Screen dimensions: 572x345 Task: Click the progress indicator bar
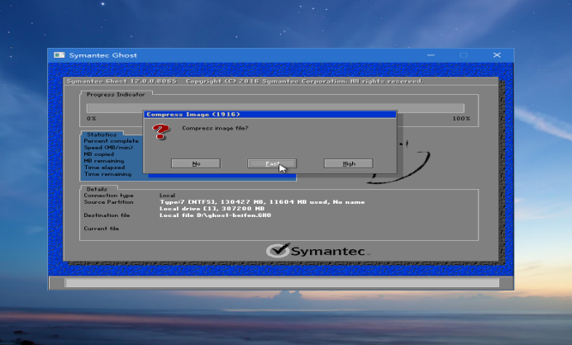click(x=275, y=108)
